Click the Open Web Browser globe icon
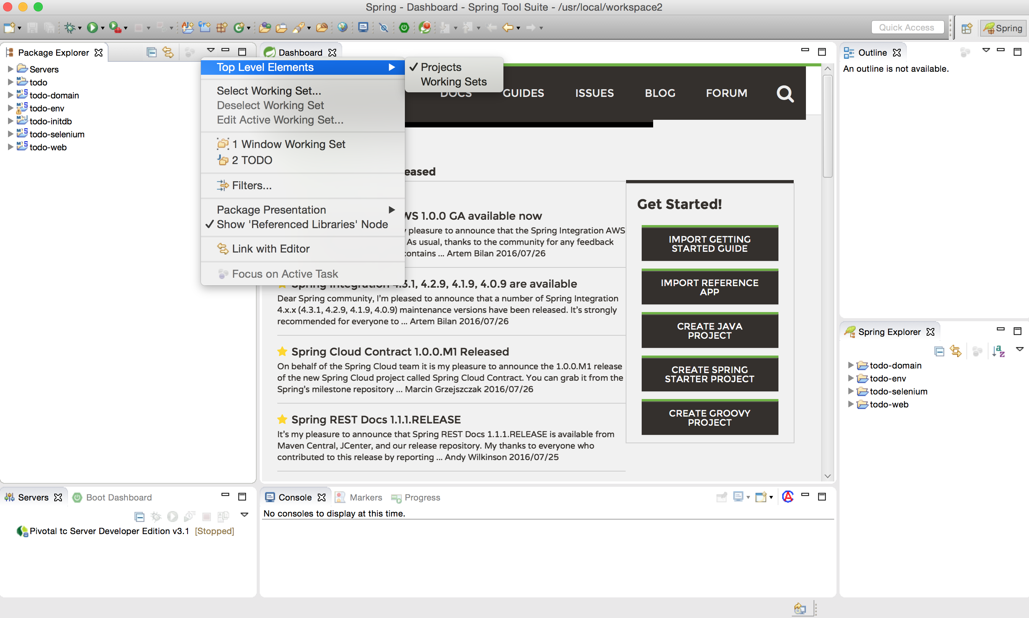1029x618 pixels. 342,27
